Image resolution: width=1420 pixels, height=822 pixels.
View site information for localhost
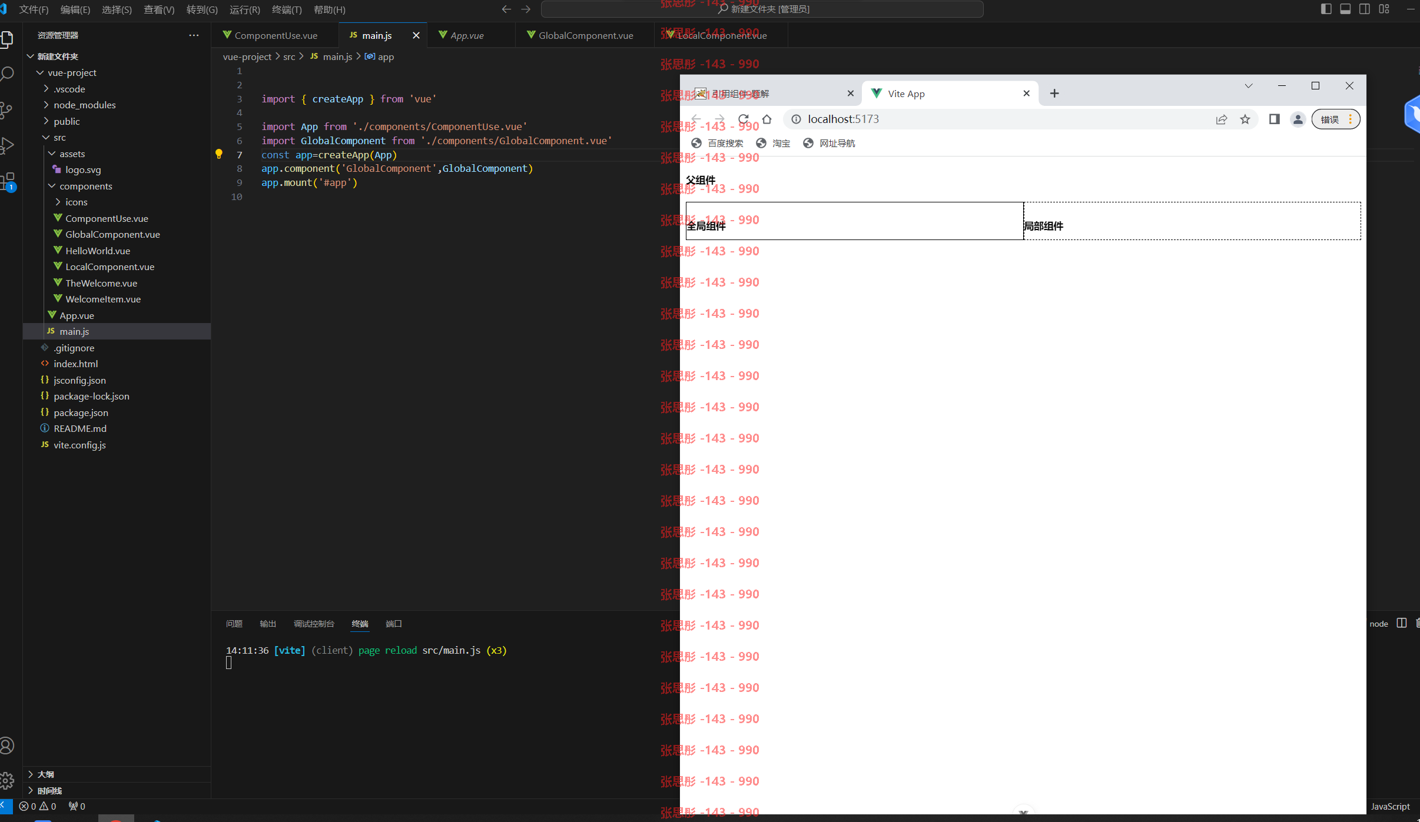coord(796,119)
